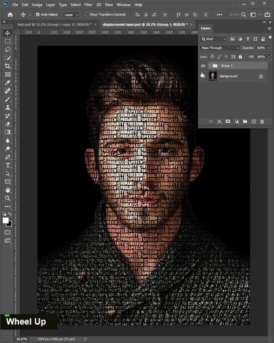274x343 pixels.
Task: Open the Filter menu
Action: [x=88, y=5]
